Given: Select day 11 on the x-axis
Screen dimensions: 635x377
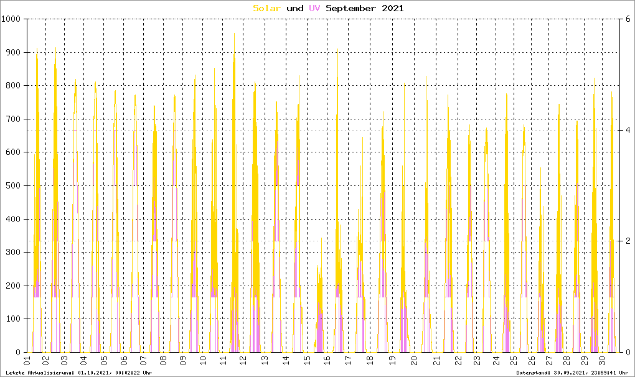Looking at the screenshot, I should (x=222, y=360).
